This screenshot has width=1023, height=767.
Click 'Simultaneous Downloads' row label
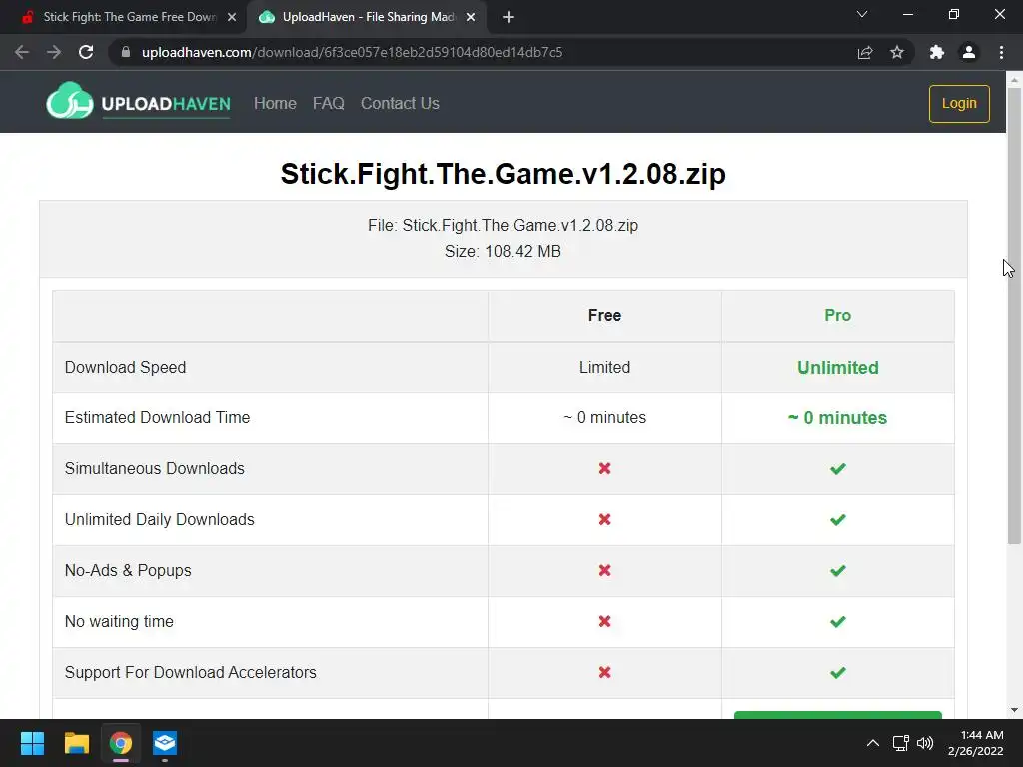(x=155, y=469)
